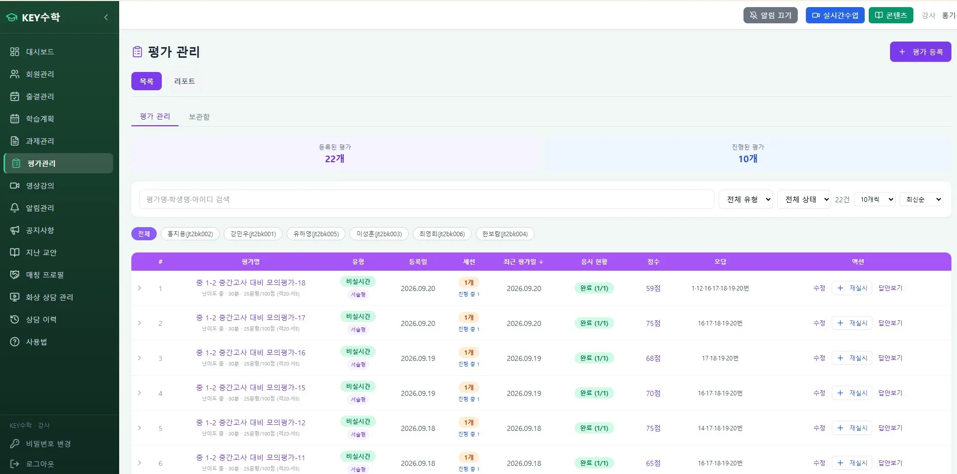This screenshot has width=957, height=474.
Task: Click 알림 끄기 button
Action: pos(770,15)
